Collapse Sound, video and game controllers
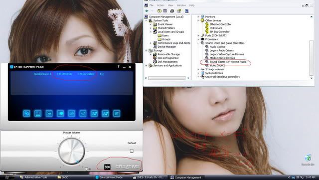Image resolution: width=319 pixels, height=180 pixels. [198, 43]
